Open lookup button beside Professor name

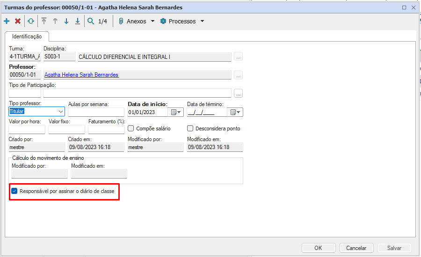pos(238,75)
